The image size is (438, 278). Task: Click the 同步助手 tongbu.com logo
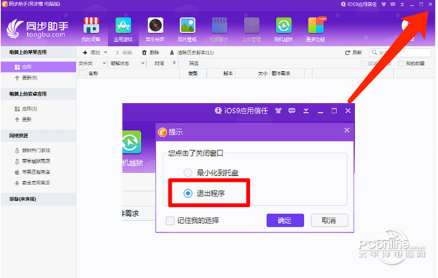tap(37, 29)
